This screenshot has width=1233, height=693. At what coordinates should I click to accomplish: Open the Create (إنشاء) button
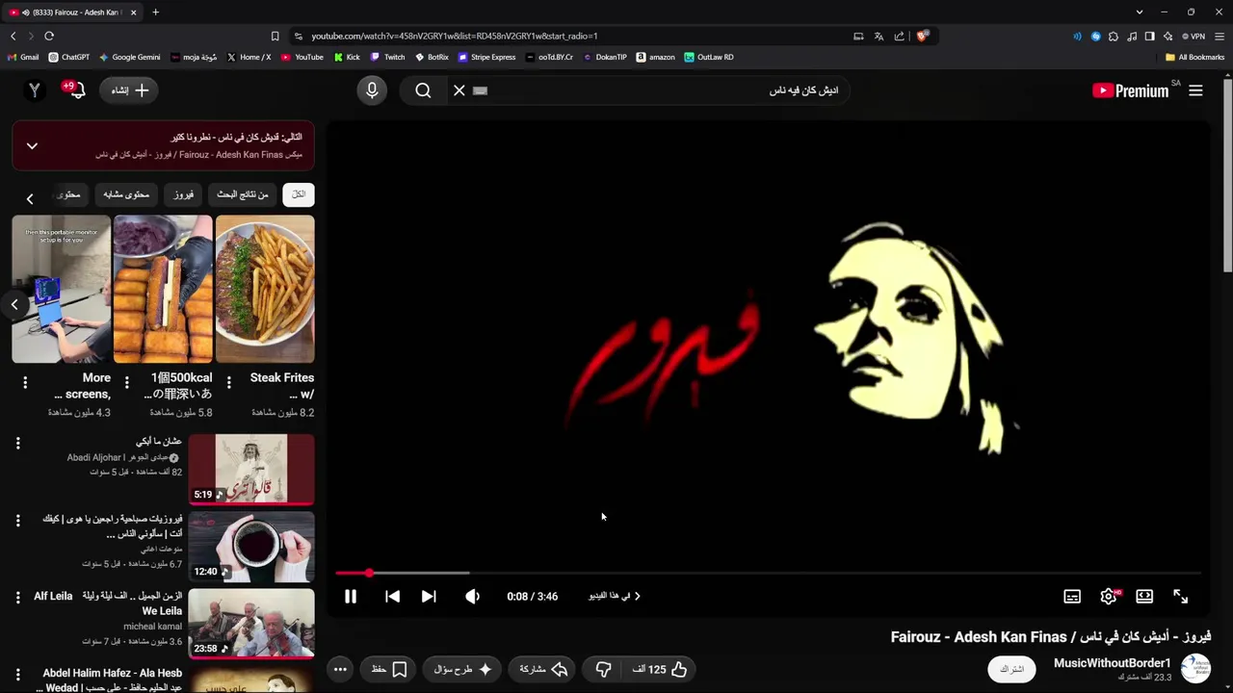tap(130, 90)
